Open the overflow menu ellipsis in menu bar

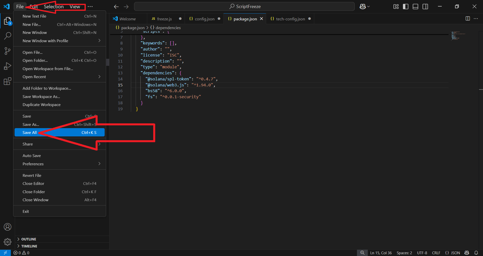click(90, 7)
